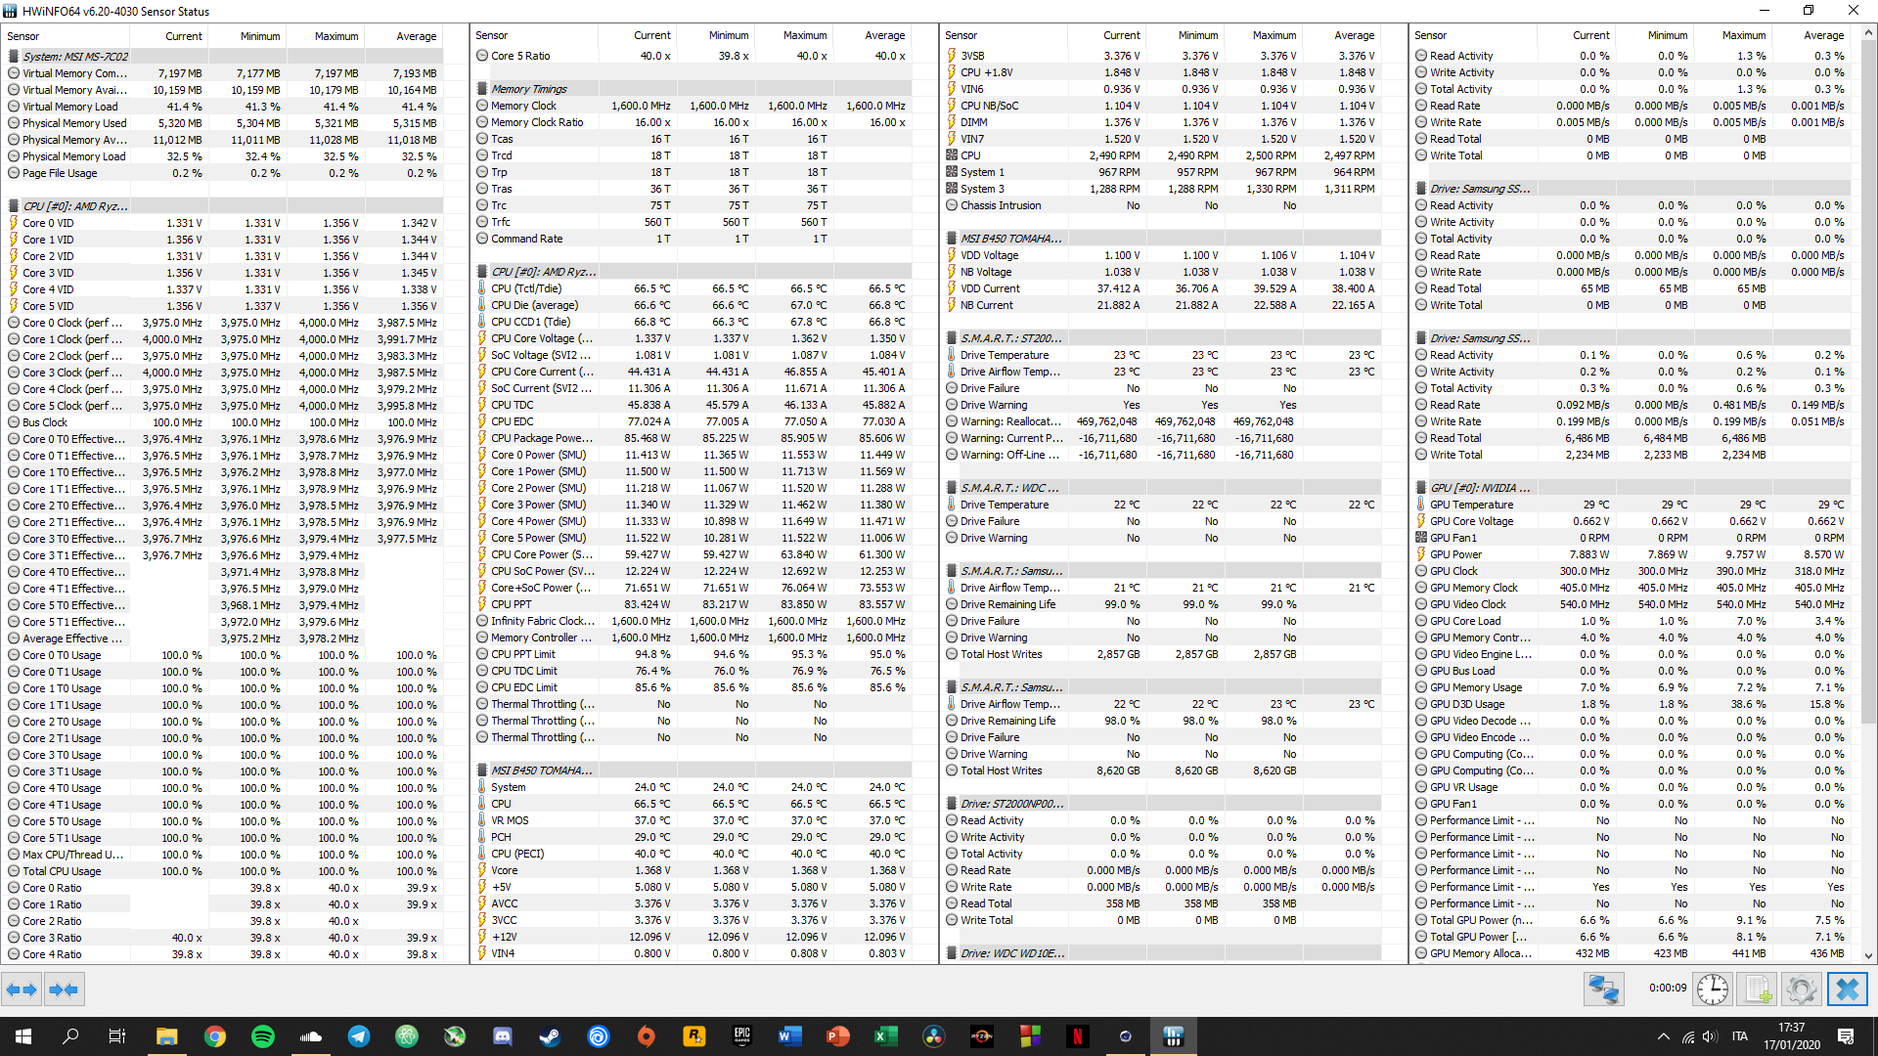Click the elapsed time 0:00:09 readout

click(x=1668, y=989)
